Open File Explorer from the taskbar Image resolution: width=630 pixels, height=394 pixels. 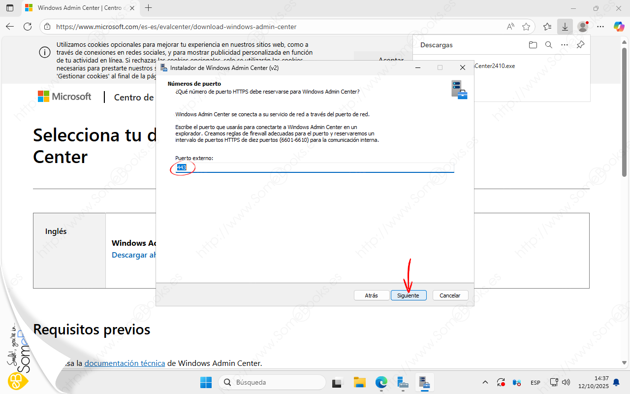(x=360, y=382)
